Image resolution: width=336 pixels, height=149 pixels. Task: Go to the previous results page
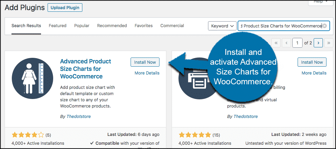coord(286,43)
